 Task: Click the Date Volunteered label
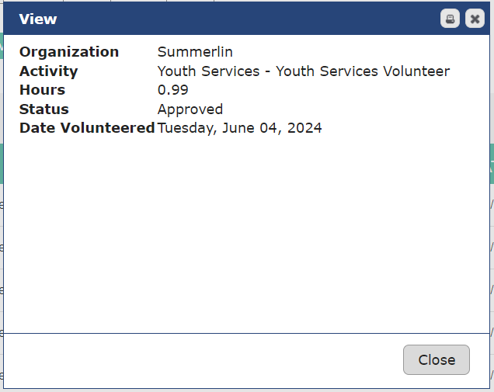coord(87,128)
